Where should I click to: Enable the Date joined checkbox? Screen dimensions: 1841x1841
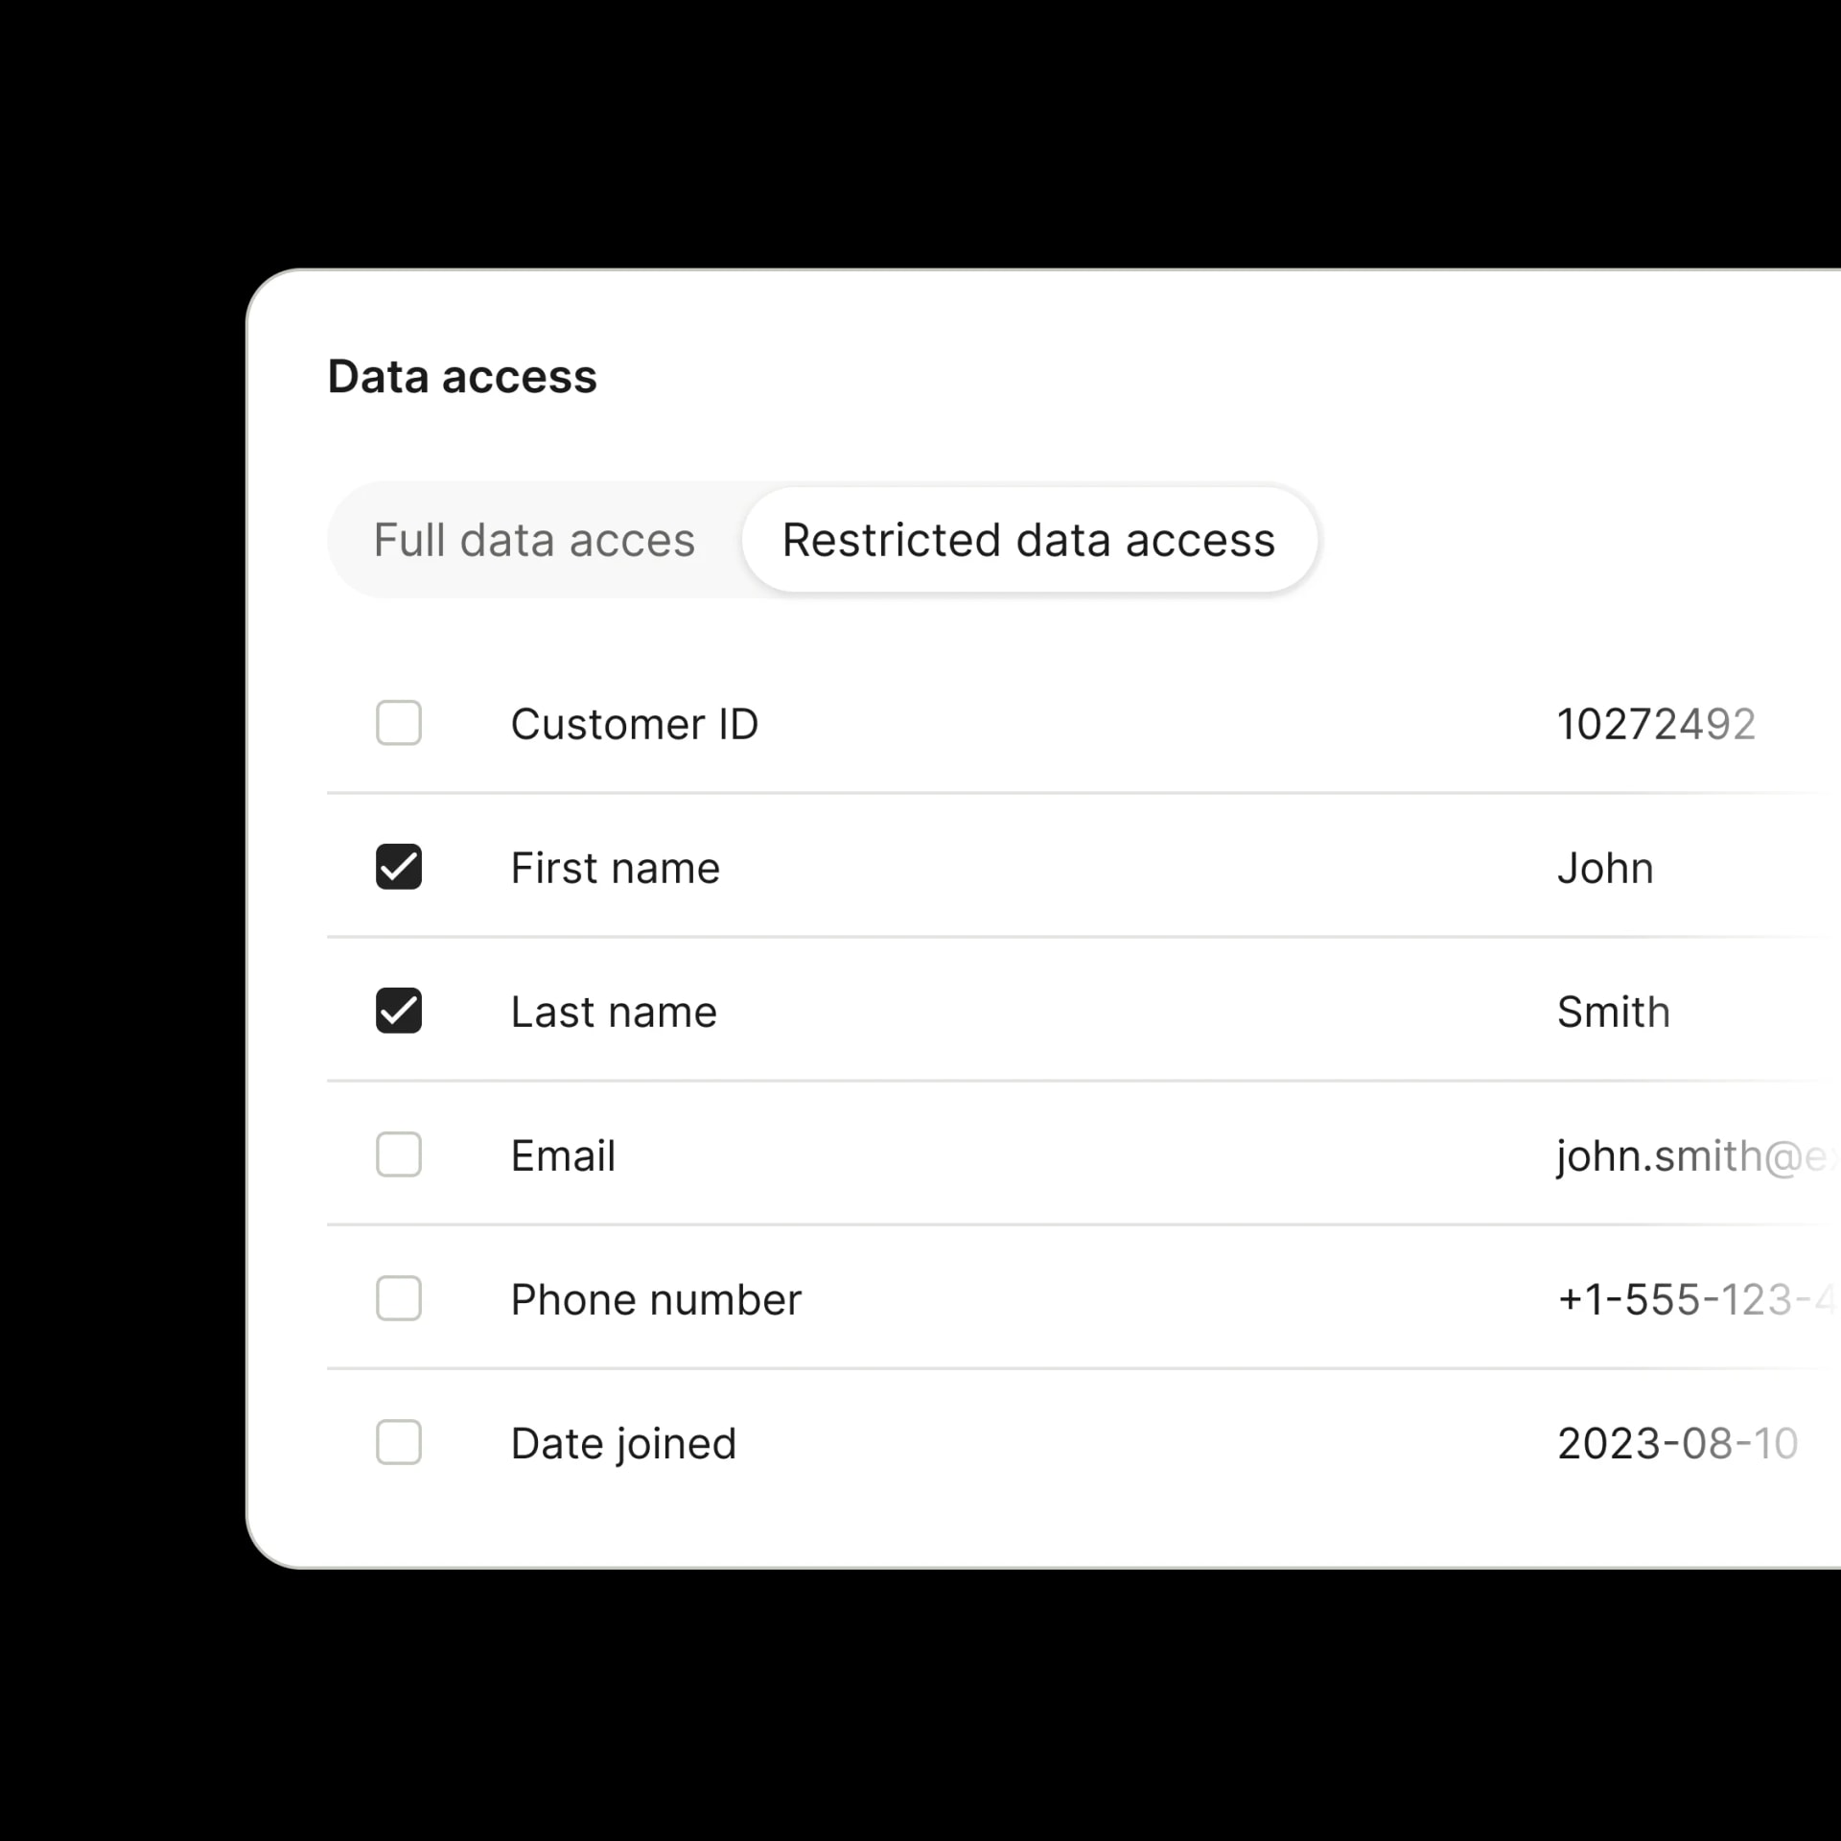[x=399, y=1442]
